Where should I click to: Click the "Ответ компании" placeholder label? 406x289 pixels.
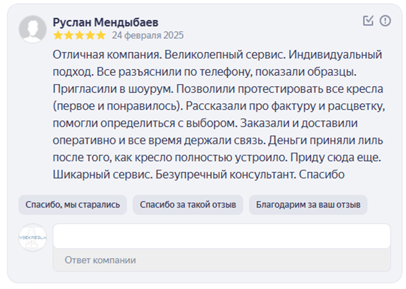pos(100,260)
